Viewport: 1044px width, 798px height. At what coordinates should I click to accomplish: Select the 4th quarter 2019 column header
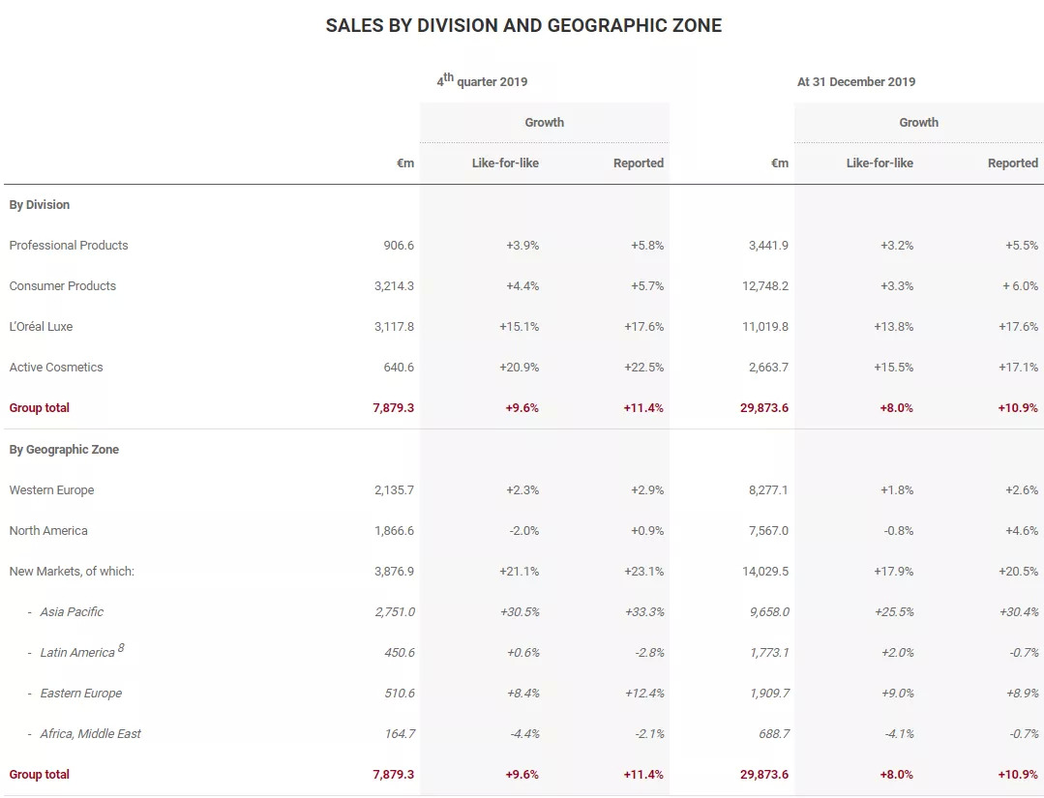[482, 81]
